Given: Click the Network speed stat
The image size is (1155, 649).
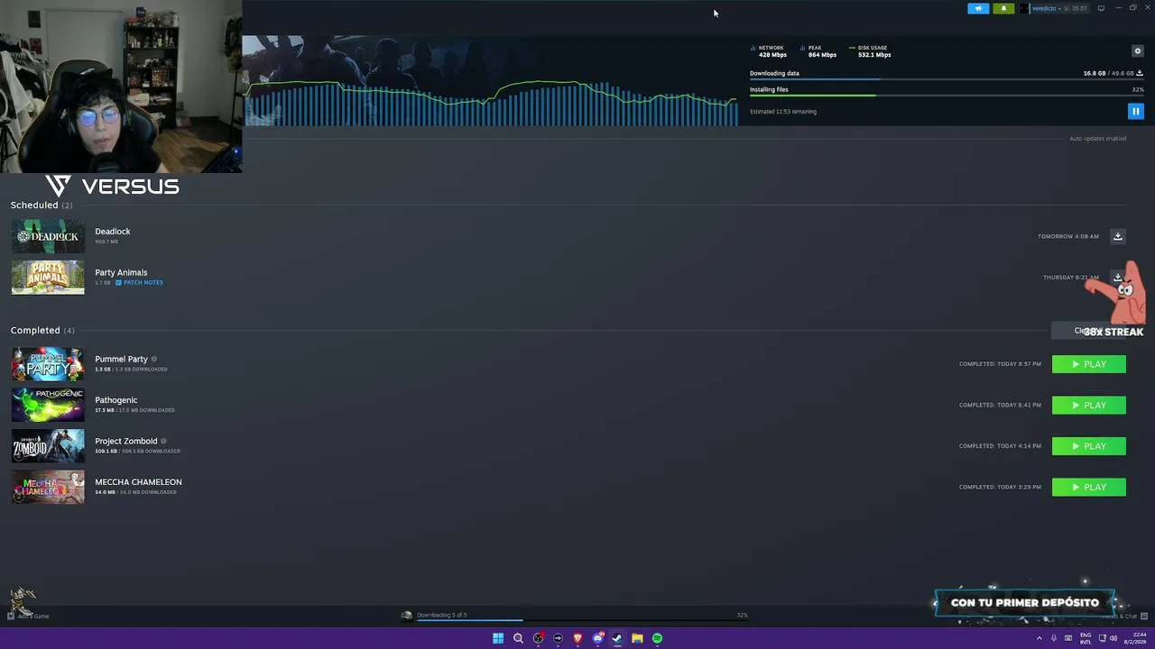Looking at the screenshot, I should 768,51.
